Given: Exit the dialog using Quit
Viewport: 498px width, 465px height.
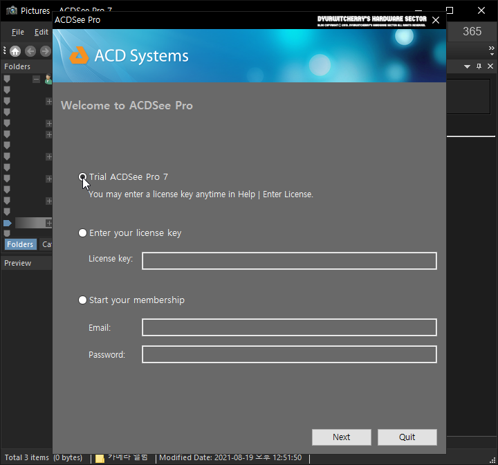Looking at the screenshot, I should [407, 437].
